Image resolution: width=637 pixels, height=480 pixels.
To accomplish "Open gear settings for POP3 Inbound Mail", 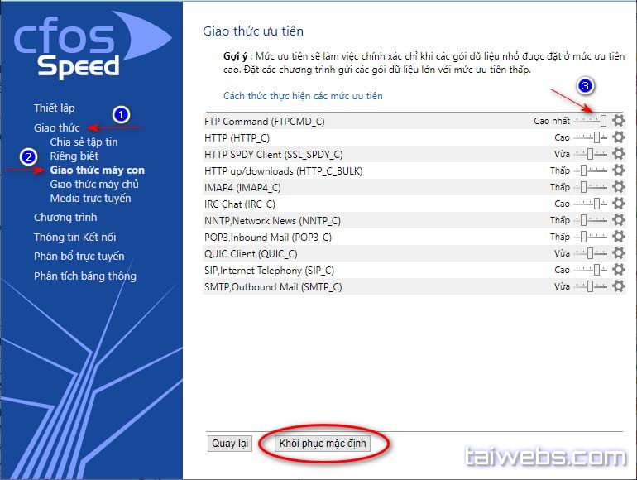I will coord(618,237).
